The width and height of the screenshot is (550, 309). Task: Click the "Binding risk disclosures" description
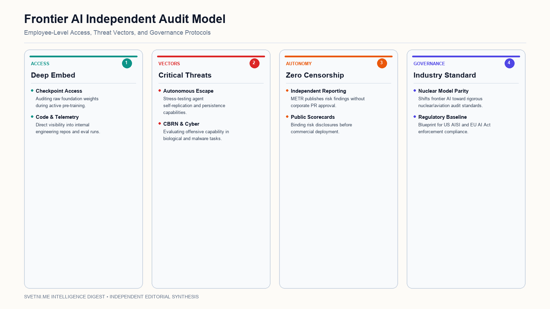pyautogui.click(x=321, y=128)
